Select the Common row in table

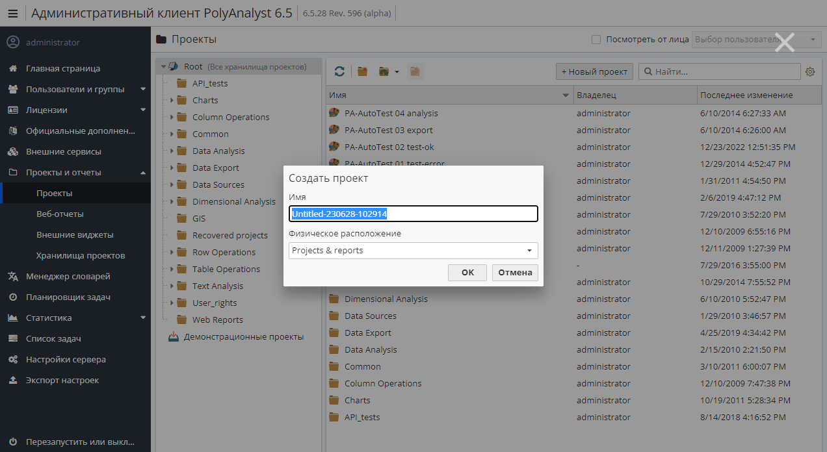pyautogui.click(x=574, y=366)
